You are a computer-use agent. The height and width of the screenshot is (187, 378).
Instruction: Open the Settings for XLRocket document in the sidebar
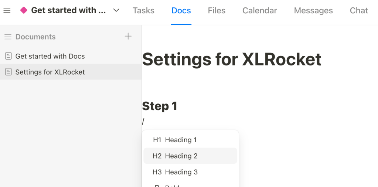50,72
